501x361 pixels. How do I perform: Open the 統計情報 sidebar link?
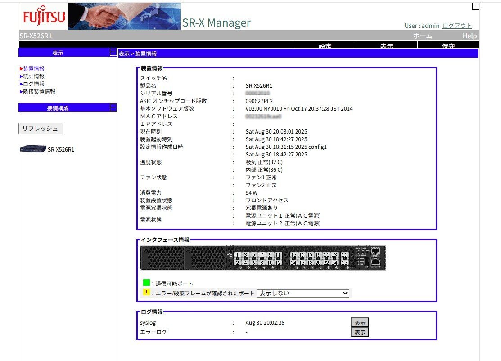point(34,76)
